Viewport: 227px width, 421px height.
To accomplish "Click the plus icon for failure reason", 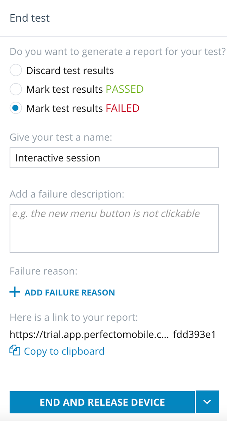I will [x=15, y=292].
